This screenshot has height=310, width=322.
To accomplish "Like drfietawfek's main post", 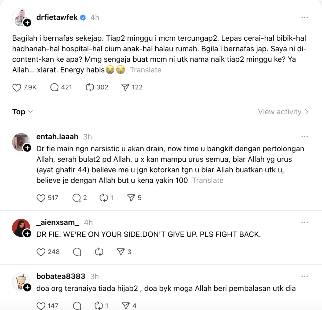I will (x=17, y=88).
